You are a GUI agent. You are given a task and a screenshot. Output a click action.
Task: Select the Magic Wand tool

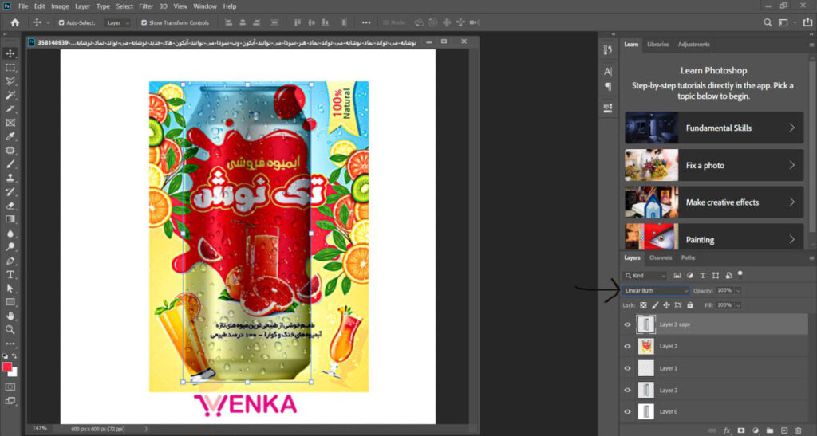(10, 95)
